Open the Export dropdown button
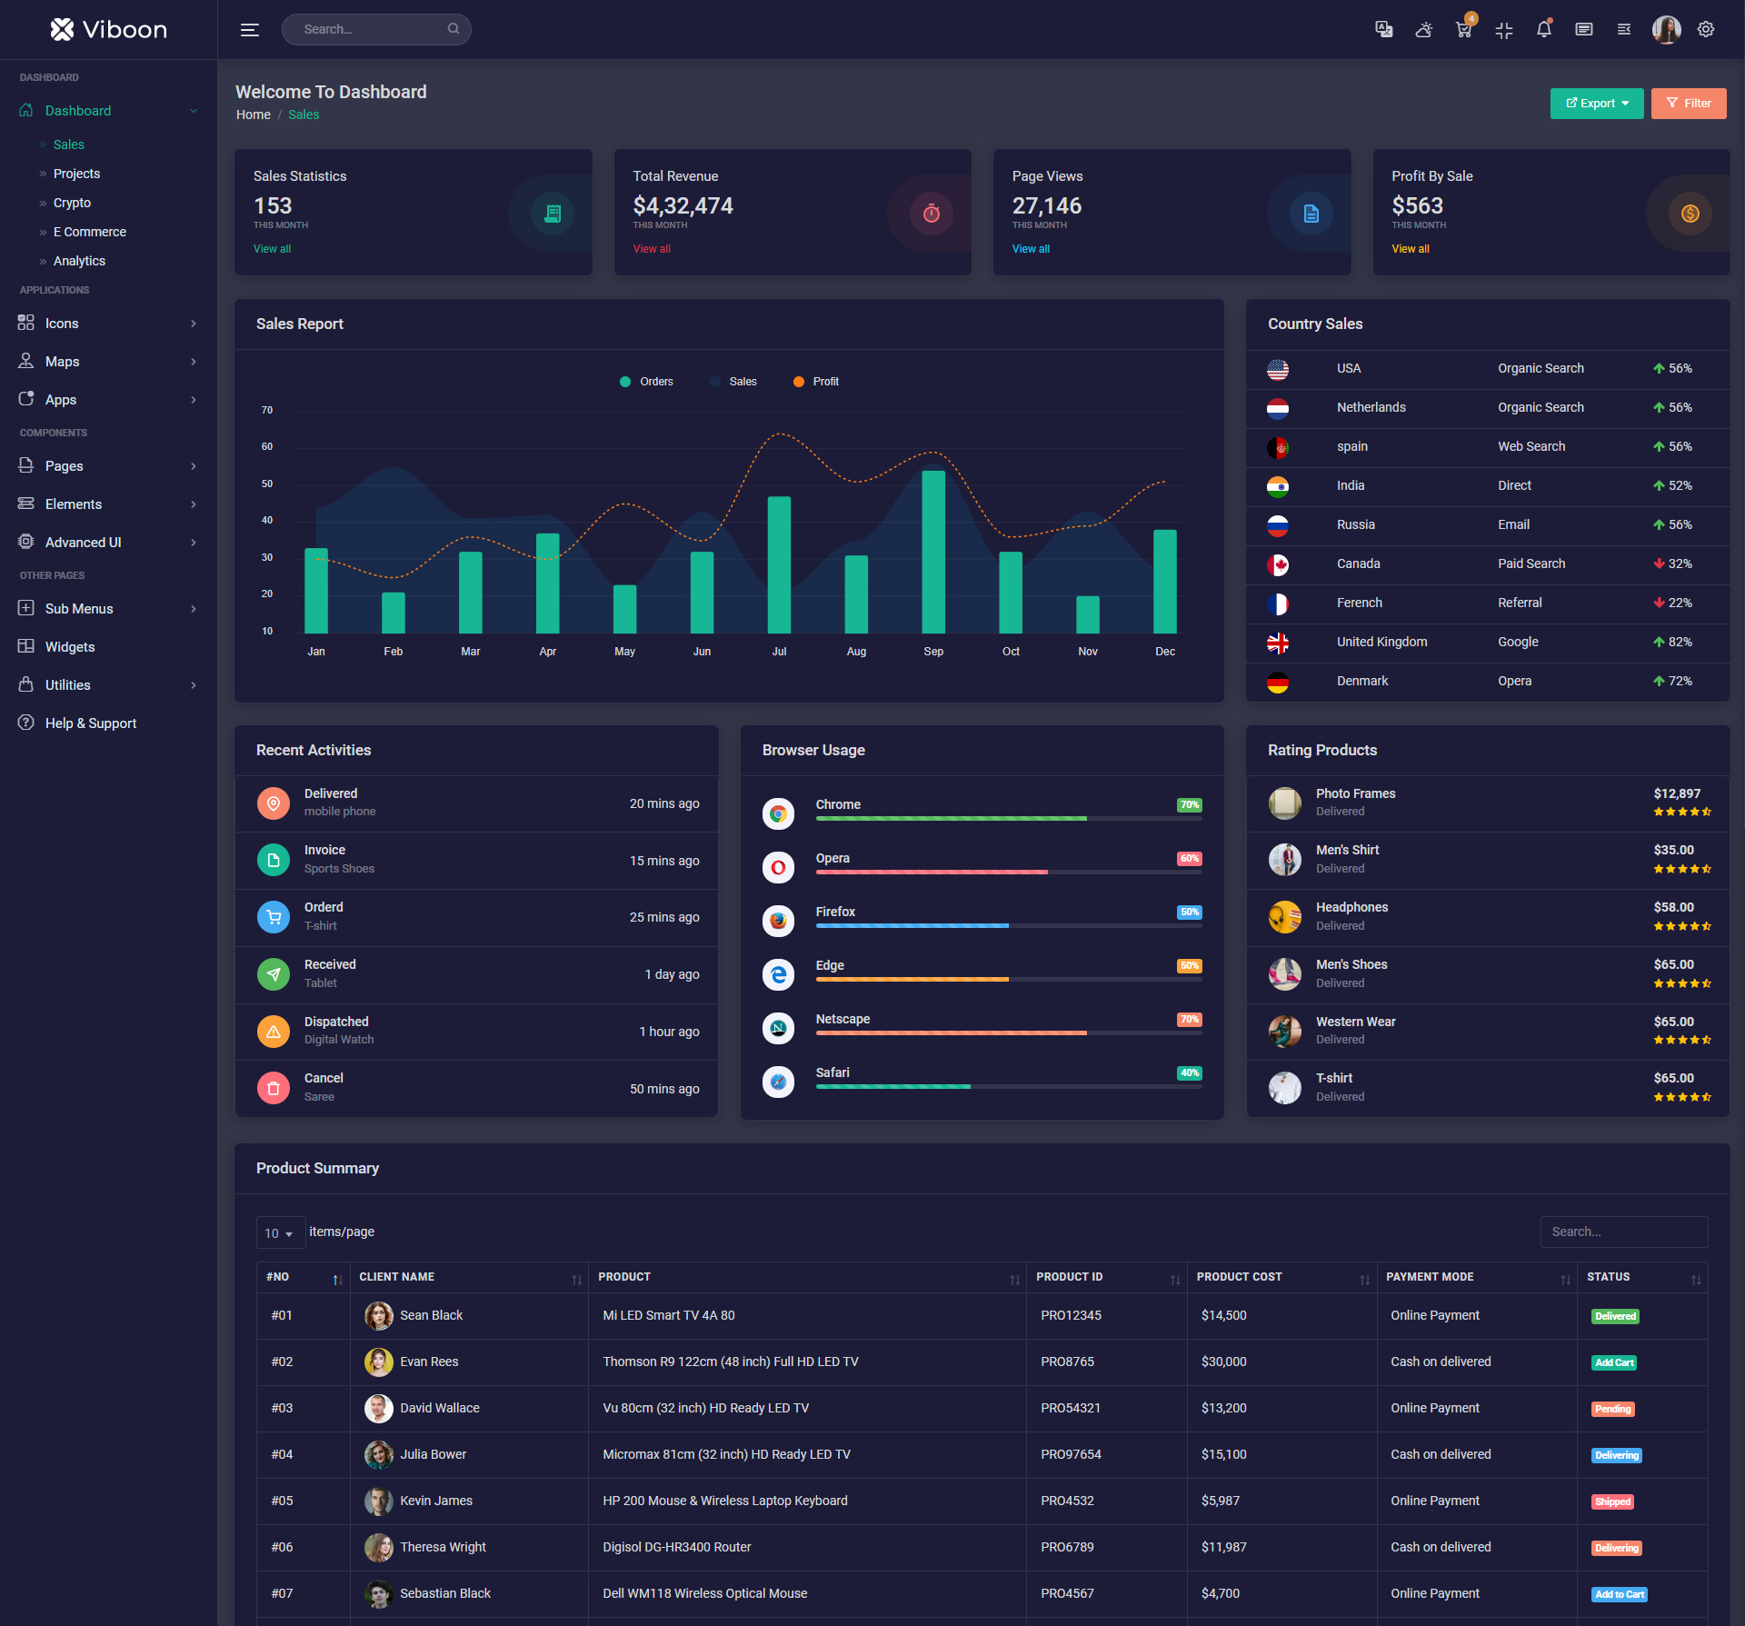 point(1596,104)
